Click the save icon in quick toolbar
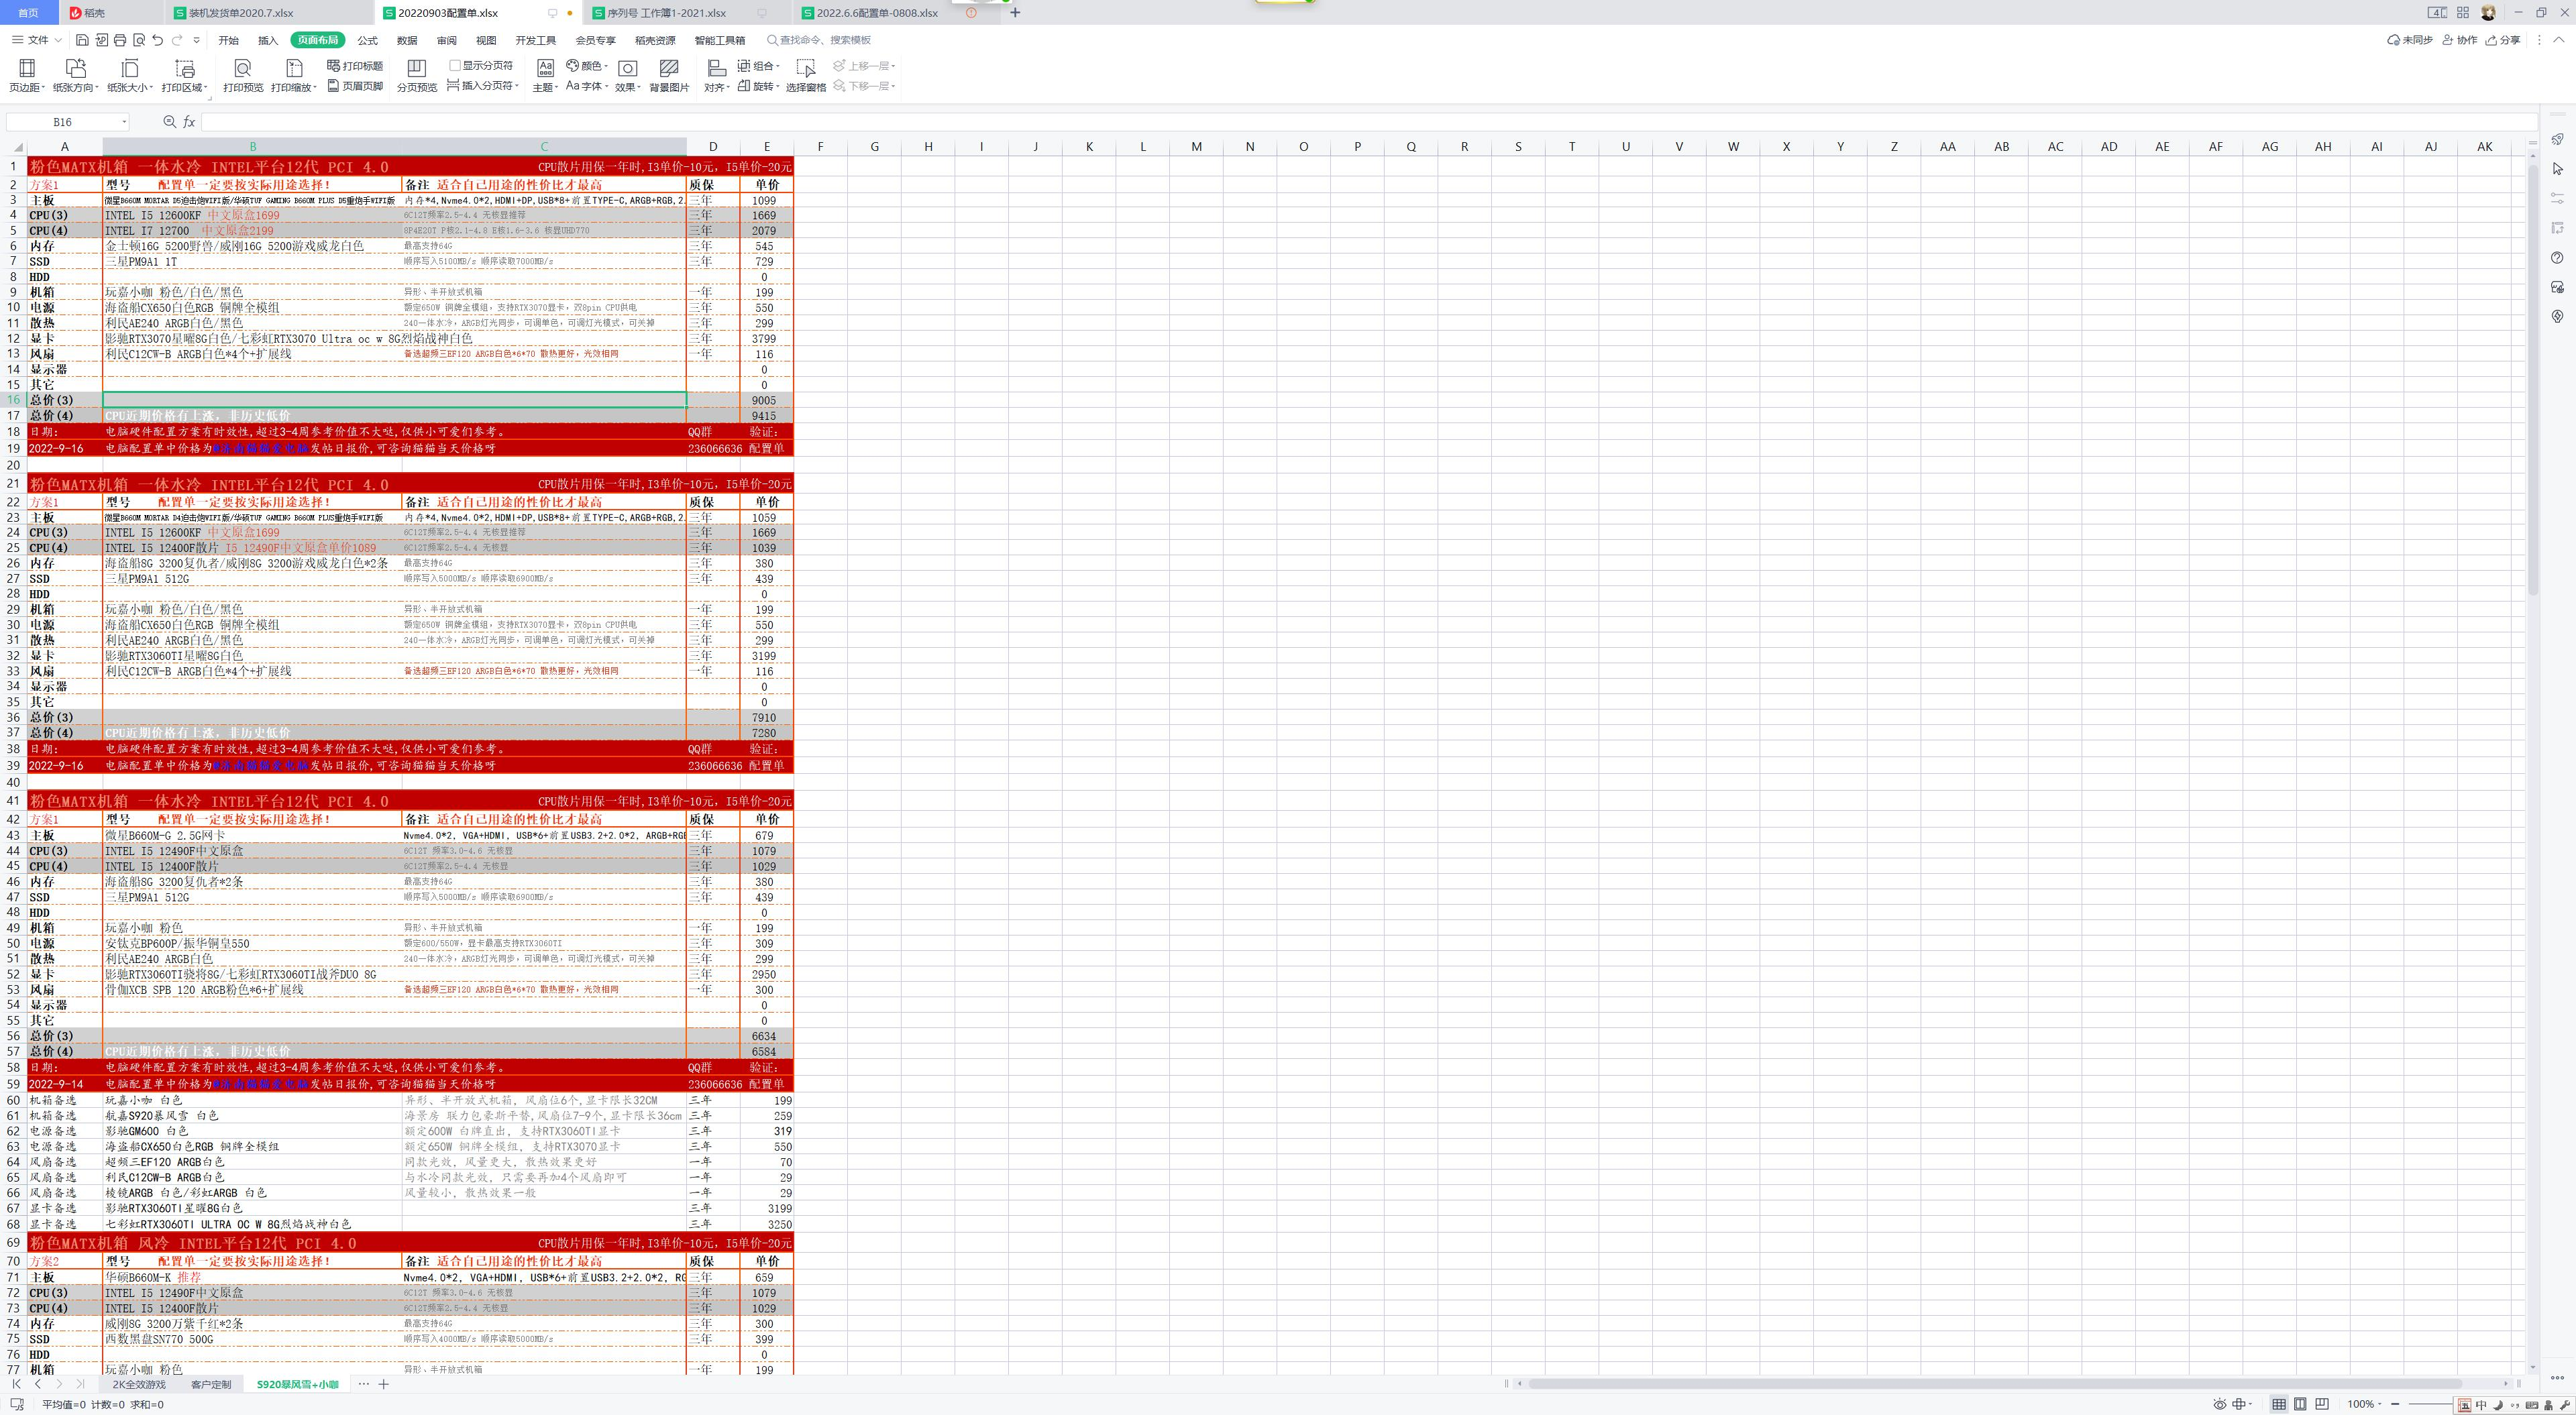This screenshot has height=1415, width=2576. pyautogui.click(x=83, y=40)
